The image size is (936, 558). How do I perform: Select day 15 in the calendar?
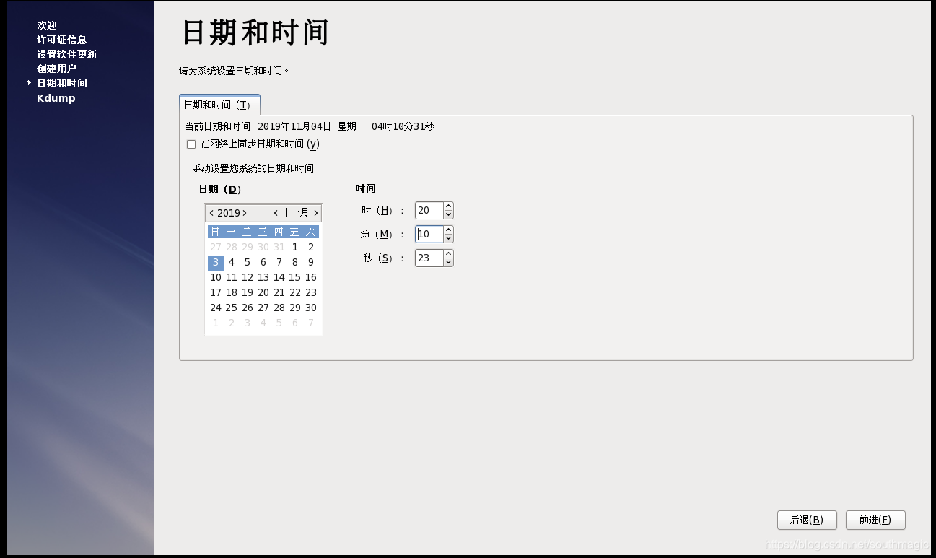point(295,277)
